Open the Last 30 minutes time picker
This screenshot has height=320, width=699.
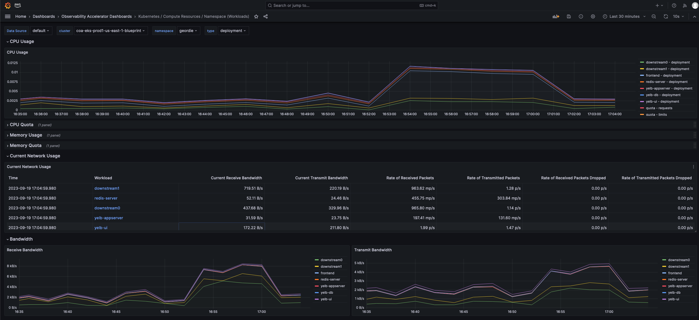coord(624,16)
